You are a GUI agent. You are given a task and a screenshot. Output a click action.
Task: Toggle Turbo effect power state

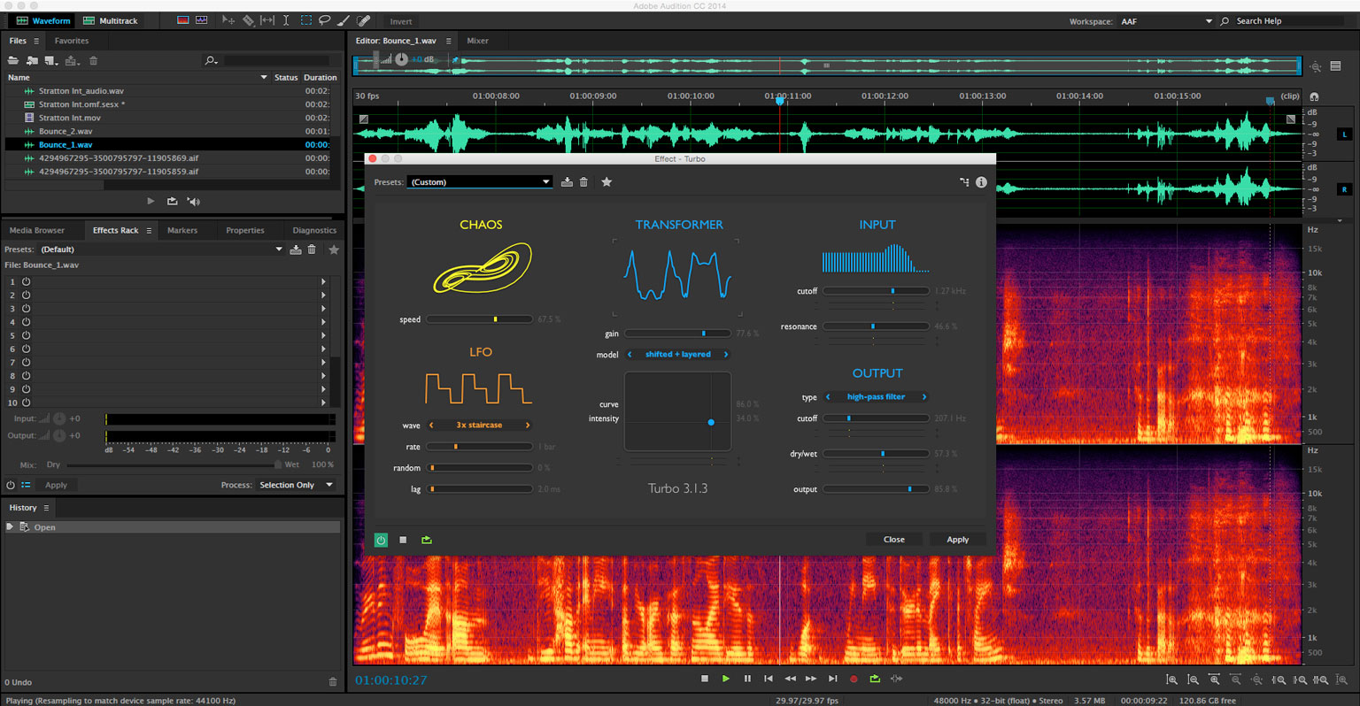point(381,540)
